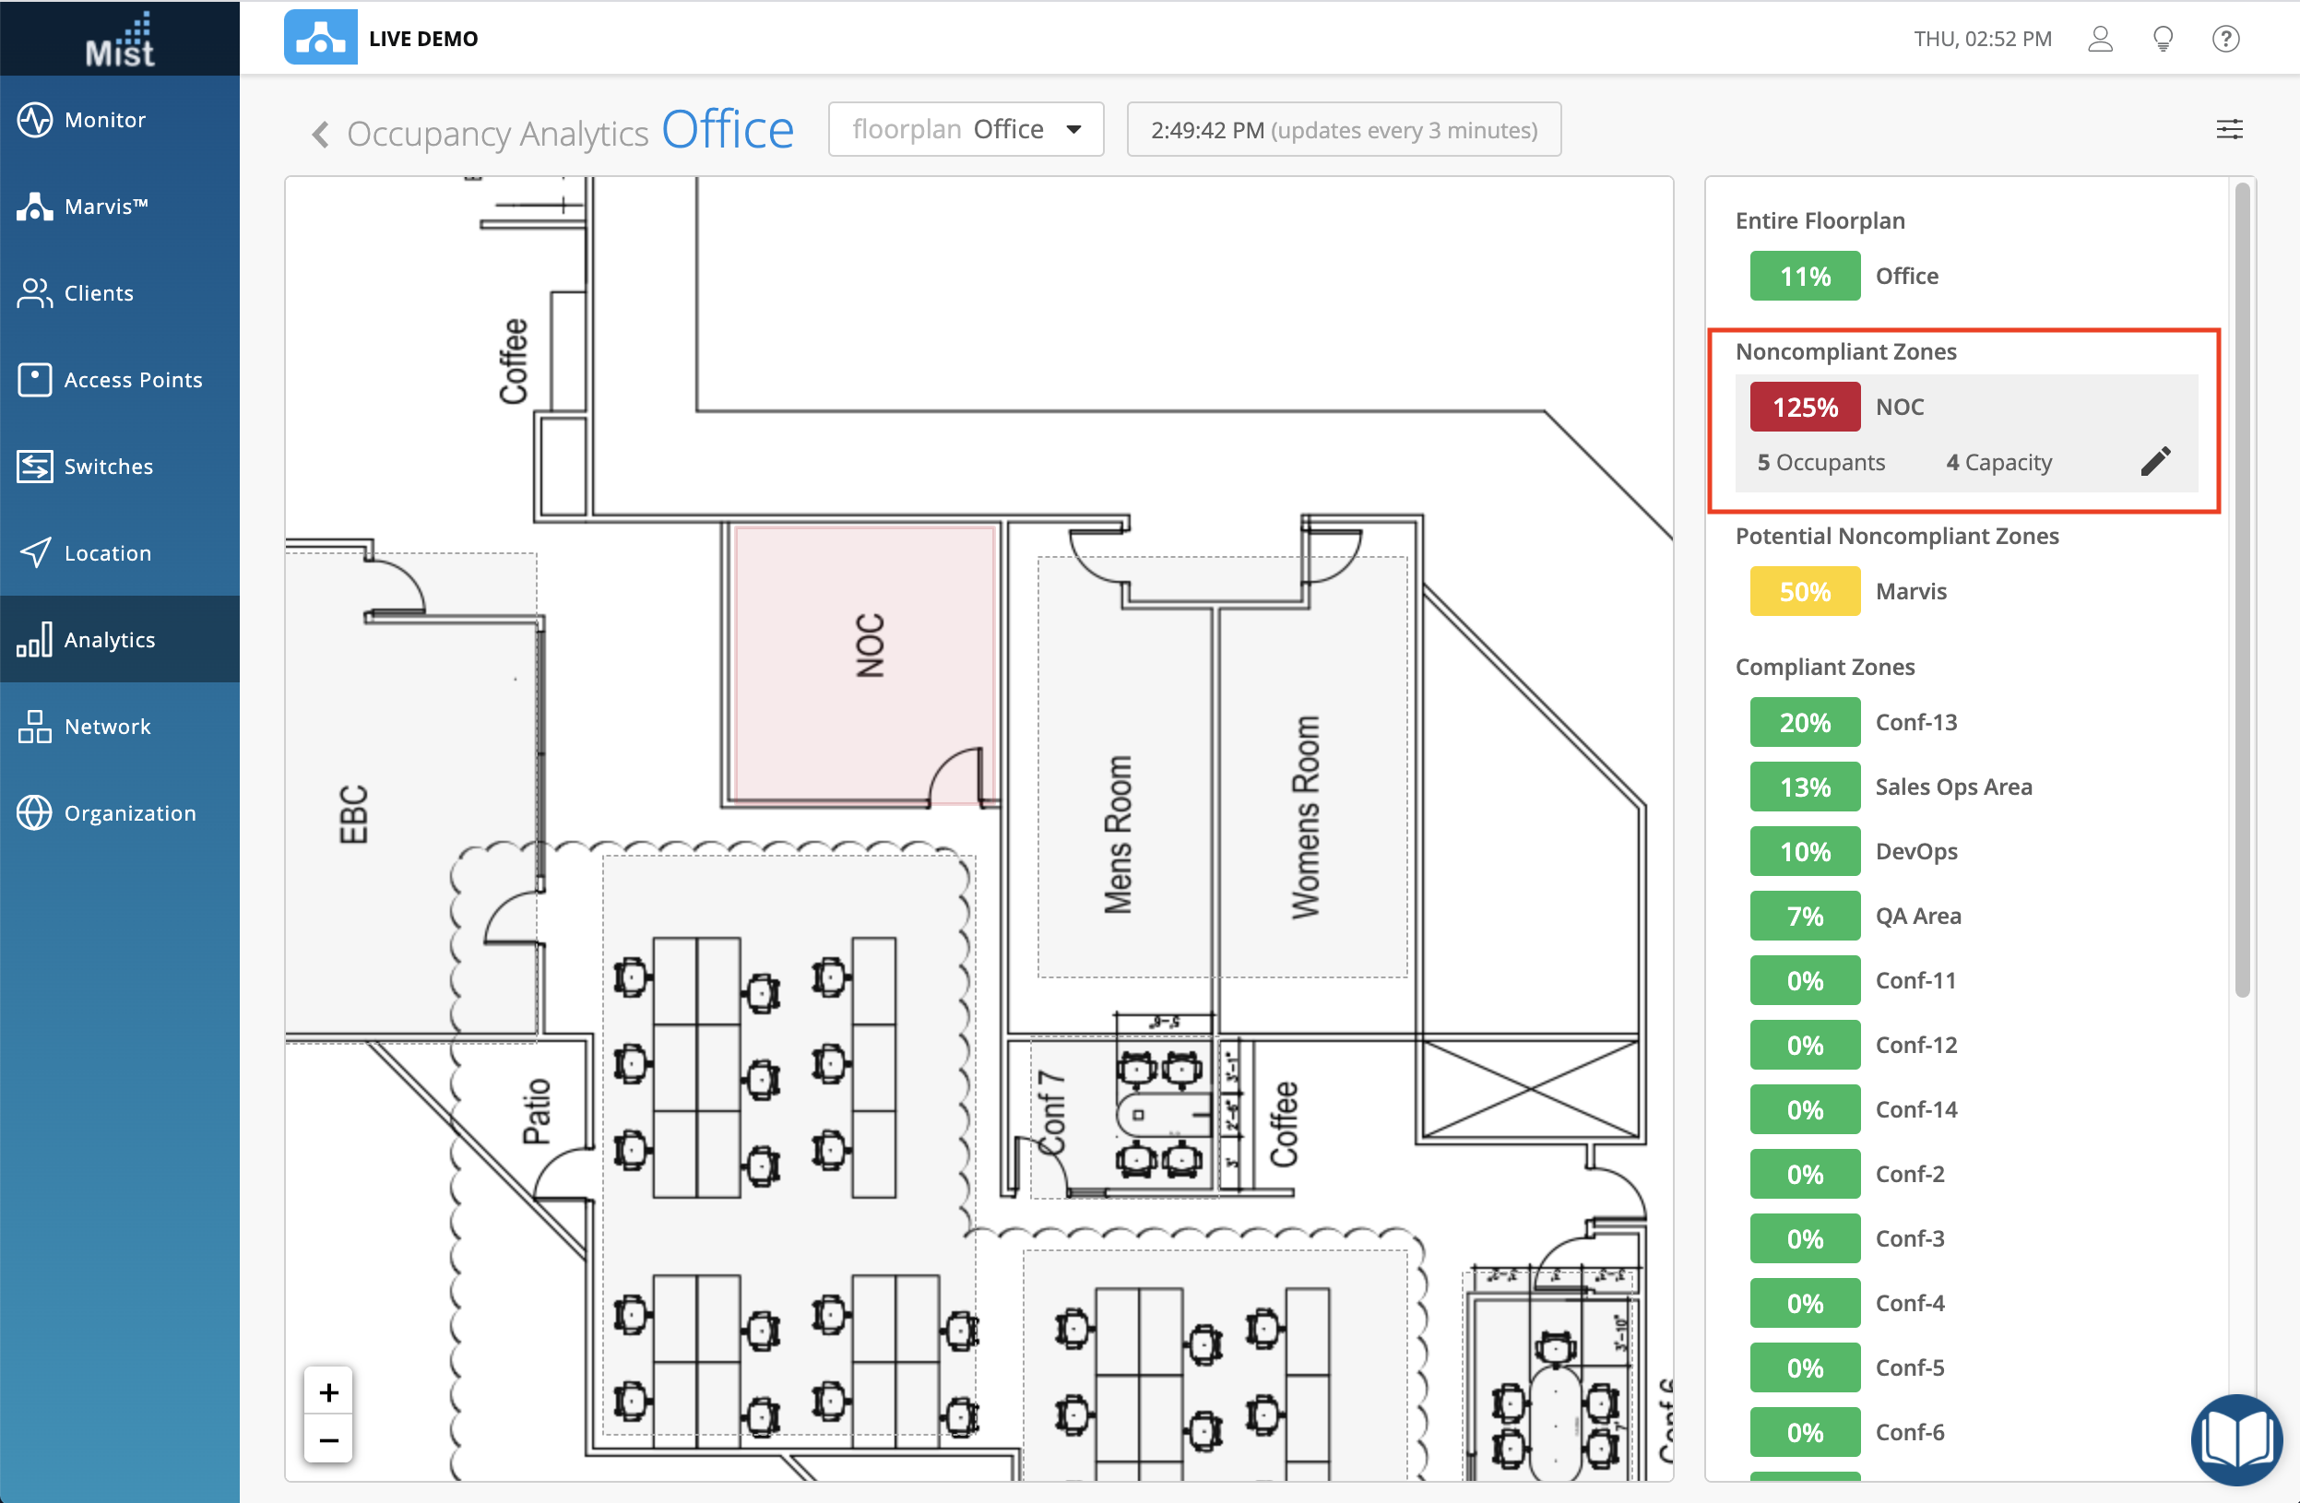Open the book guide icon at bottom right
2300x1503 pixels.
pos(2235,1438)
